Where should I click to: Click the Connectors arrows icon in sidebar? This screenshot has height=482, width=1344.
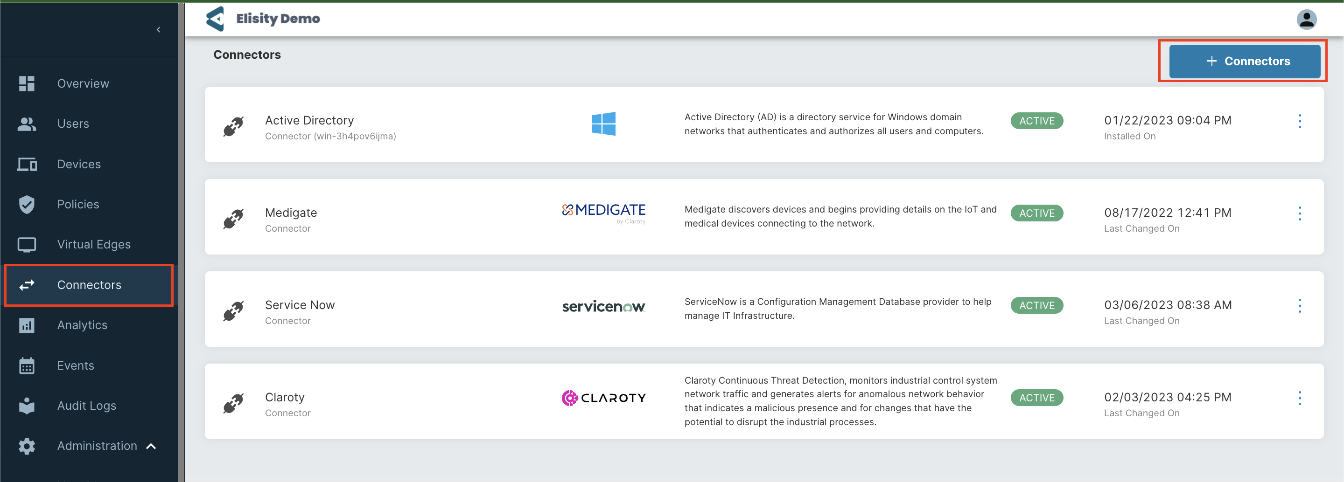(27, 285)
